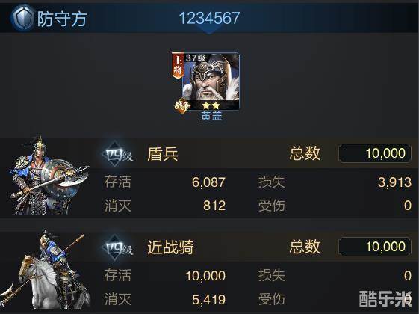
Task: Click 近战骑 kills value 5,419
Action: point(208,300)
